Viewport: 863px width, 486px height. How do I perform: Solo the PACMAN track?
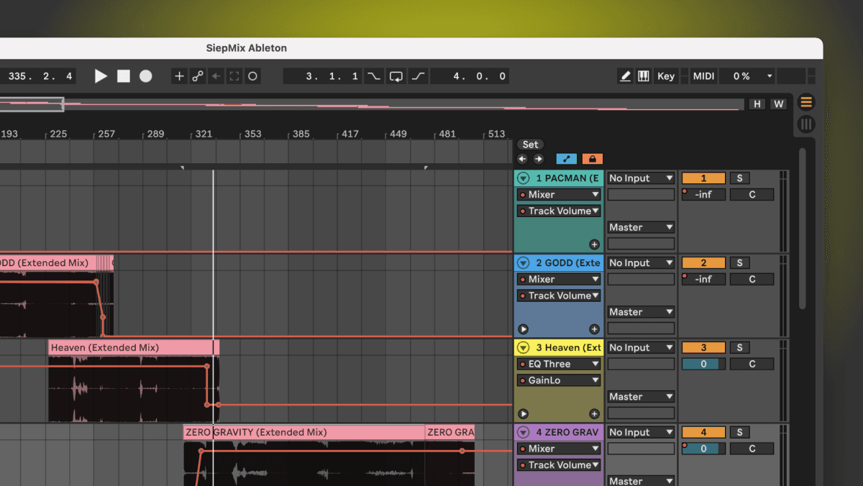[739, 178]
